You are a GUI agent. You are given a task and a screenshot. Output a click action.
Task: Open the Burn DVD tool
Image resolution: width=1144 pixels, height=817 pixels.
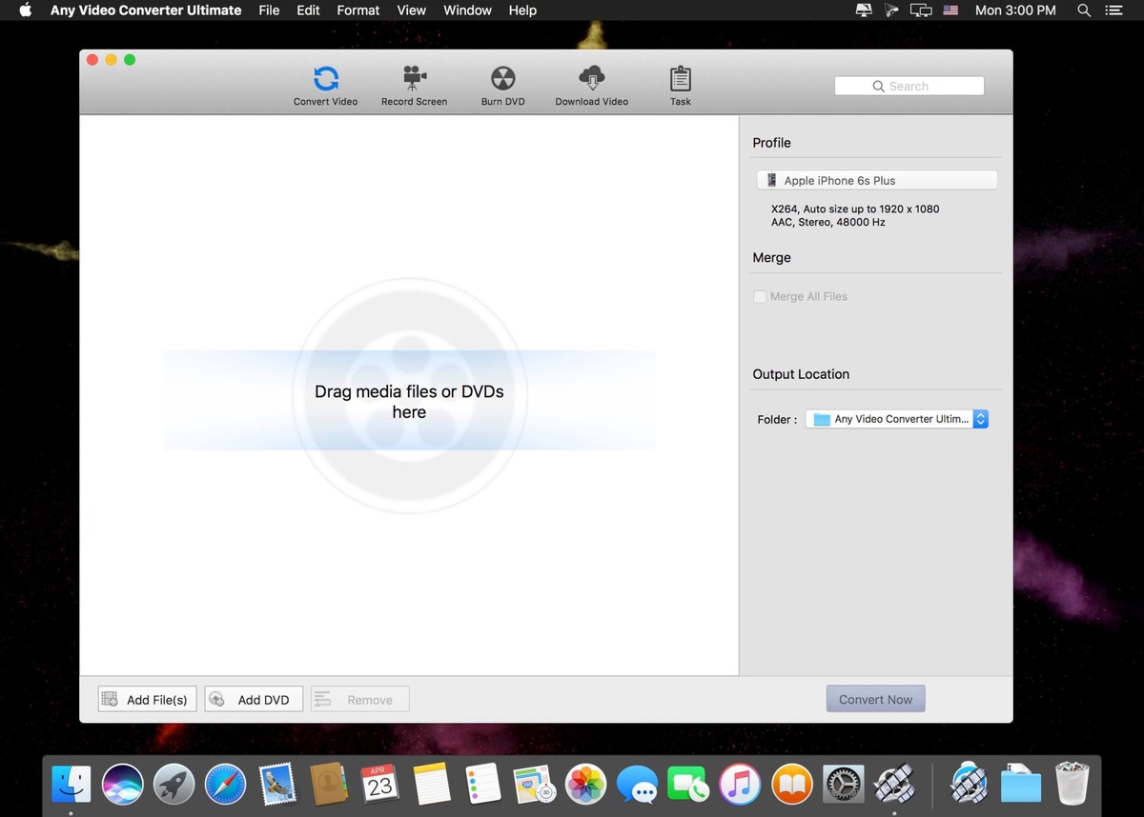tap(502, 86)
